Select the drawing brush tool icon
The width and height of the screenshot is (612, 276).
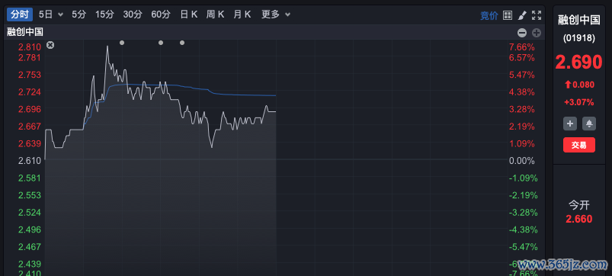click(x=522, y=15)
